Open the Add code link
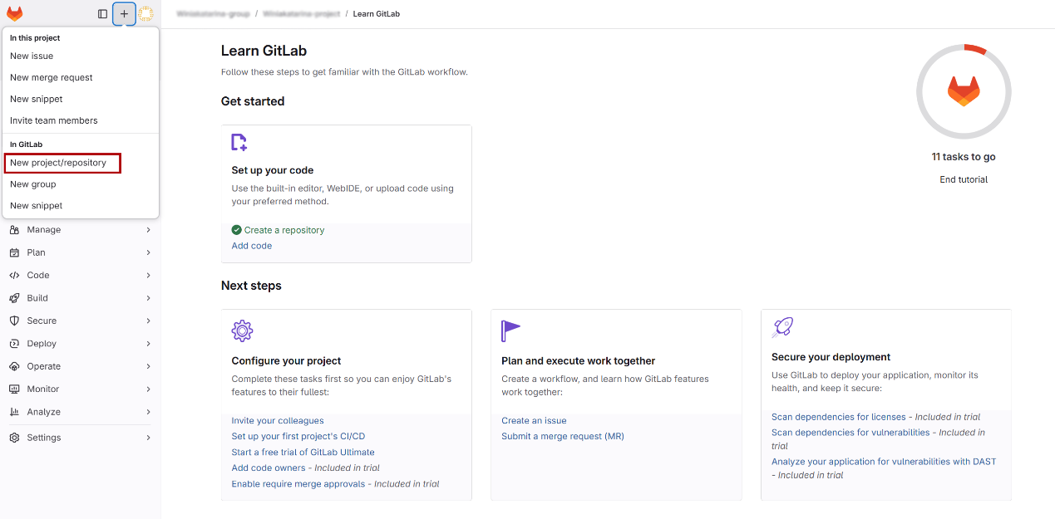 coord(251,246)
